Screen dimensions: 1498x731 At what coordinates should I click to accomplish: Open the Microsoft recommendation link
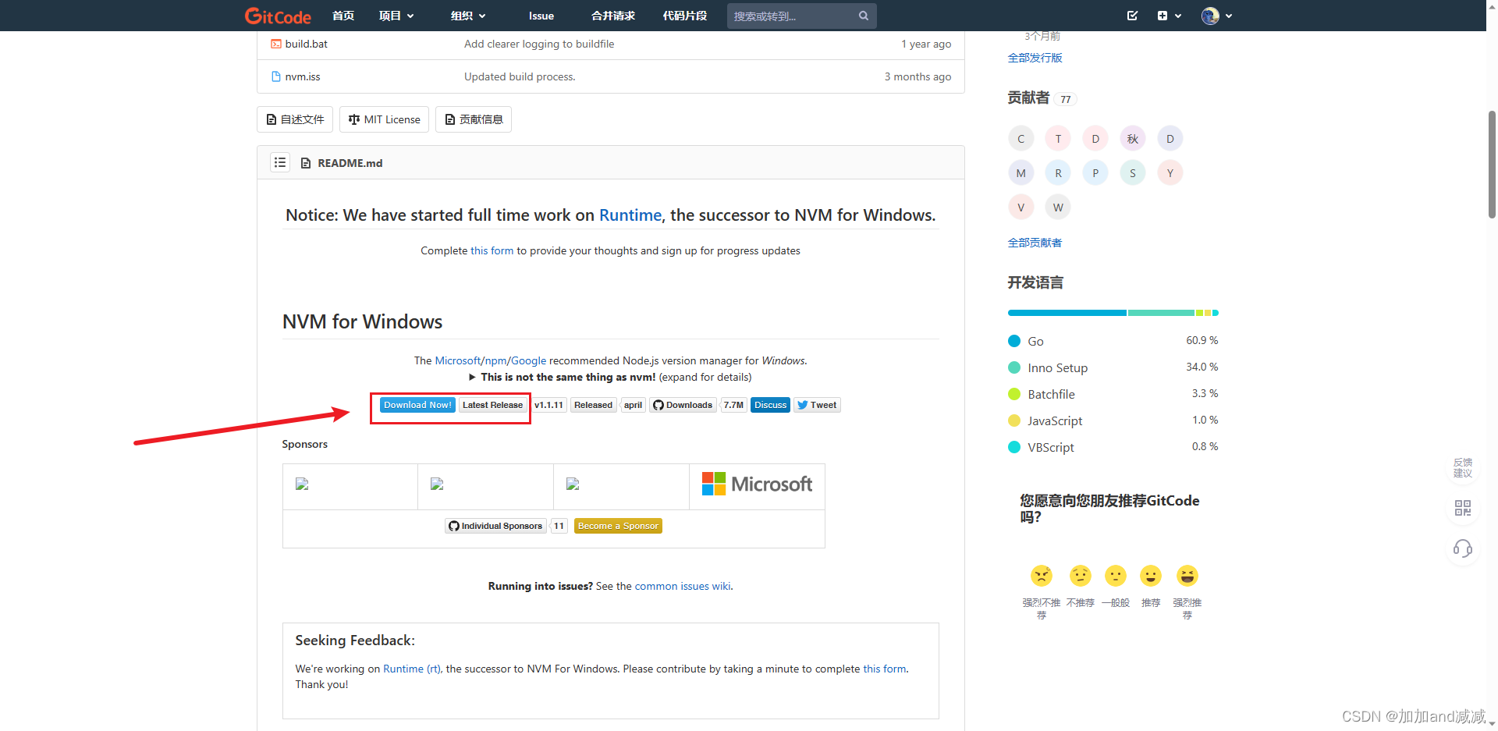[457, 360]
